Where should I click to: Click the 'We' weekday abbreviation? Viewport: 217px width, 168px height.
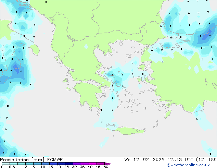click(127, 160)
